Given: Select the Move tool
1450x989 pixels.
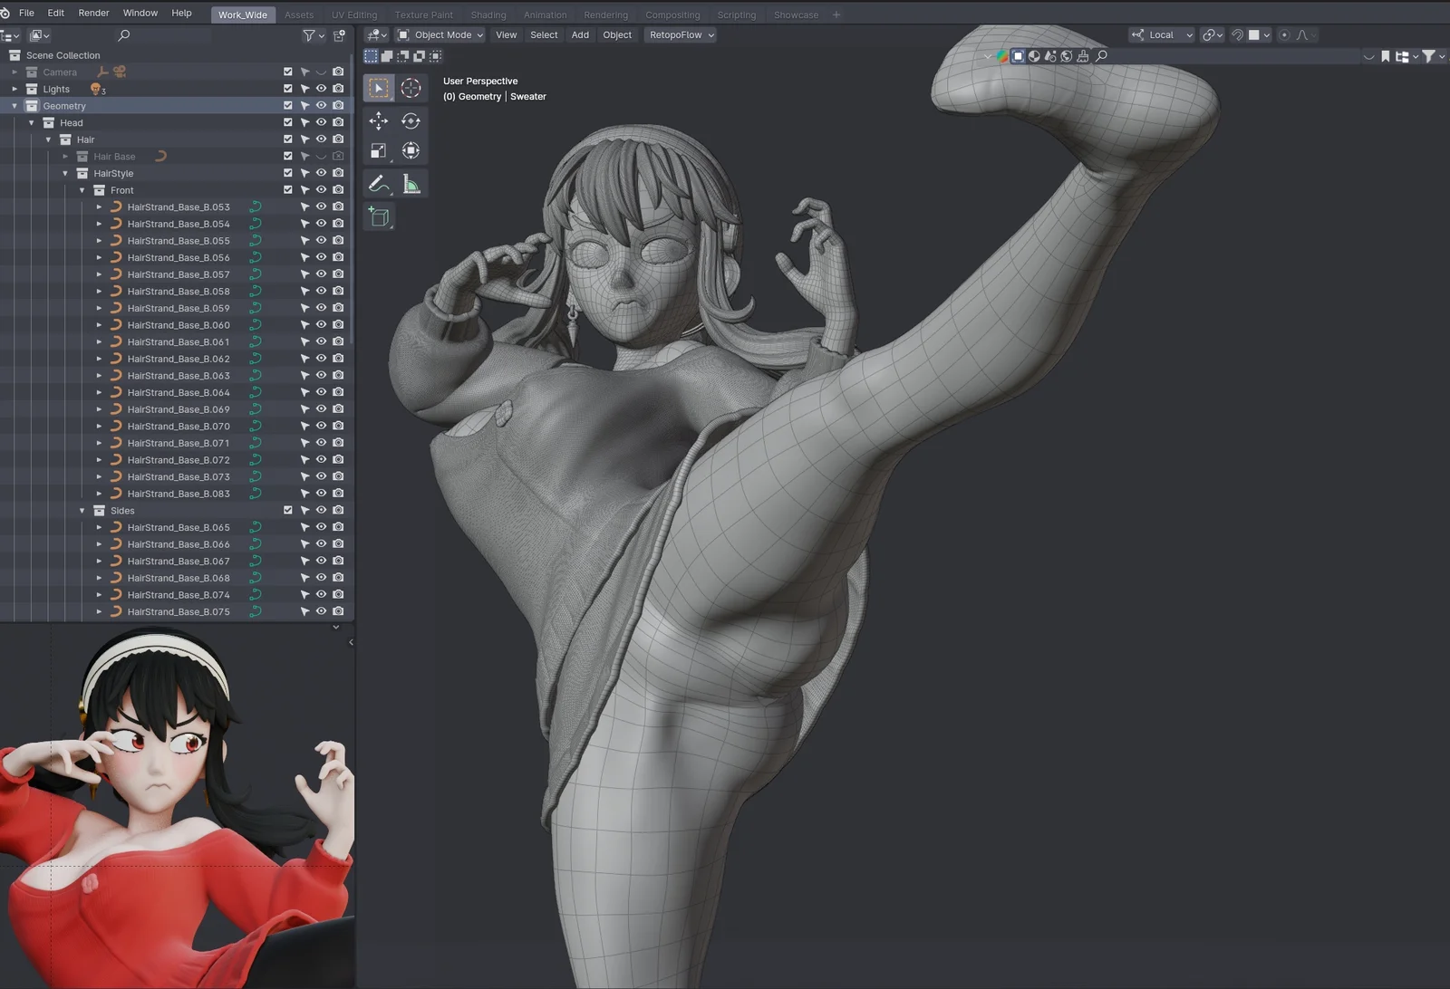Looking at the screenshot, I should pos(379,120).
